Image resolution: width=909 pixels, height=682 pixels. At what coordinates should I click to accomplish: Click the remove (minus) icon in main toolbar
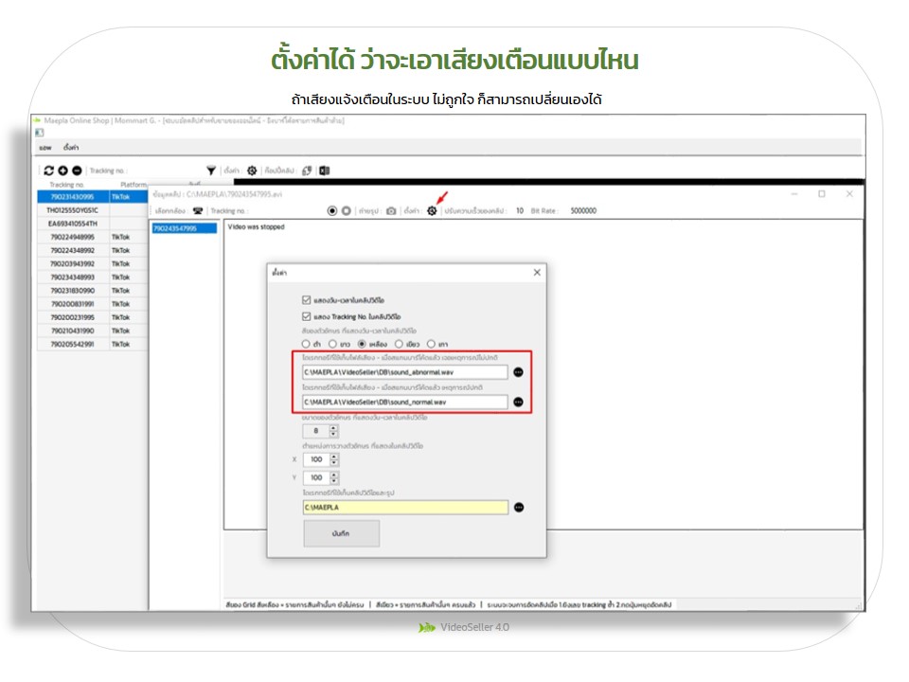tap(76, 170)
